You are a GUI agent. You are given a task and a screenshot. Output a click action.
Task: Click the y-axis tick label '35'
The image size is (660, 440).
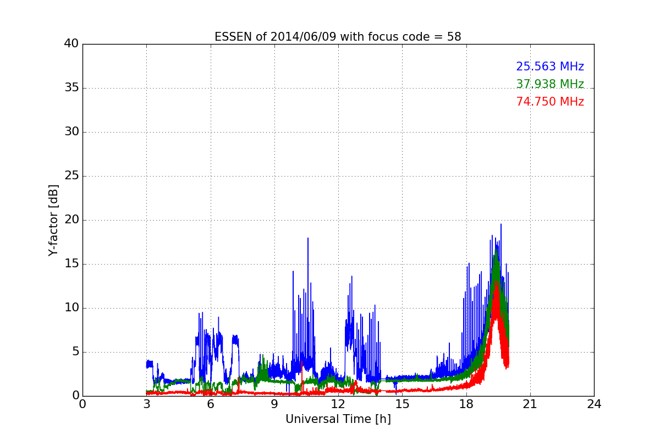pyautogui.click(x=71, y=88)
